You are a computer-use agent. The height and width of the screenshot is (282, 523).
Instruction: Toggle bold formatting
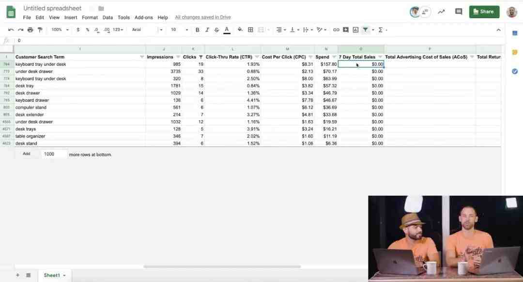(198, 30)
